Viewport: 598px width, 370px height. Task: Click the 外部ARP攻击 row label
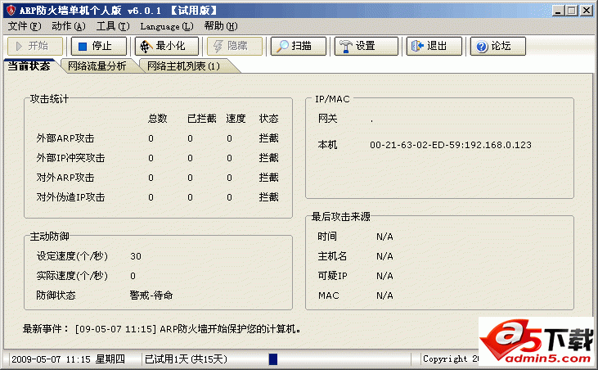pos(65,138)
